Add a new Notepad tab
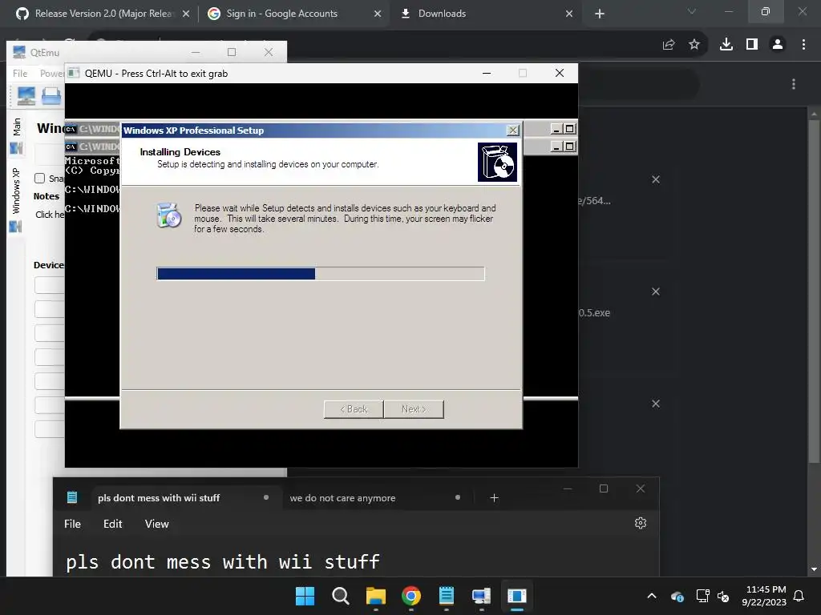Viewport: 821px width, 615px height. click(494, 498)
